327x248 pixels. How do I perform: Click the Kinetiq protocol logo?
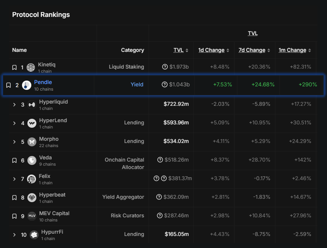click(x=31, y=68)
